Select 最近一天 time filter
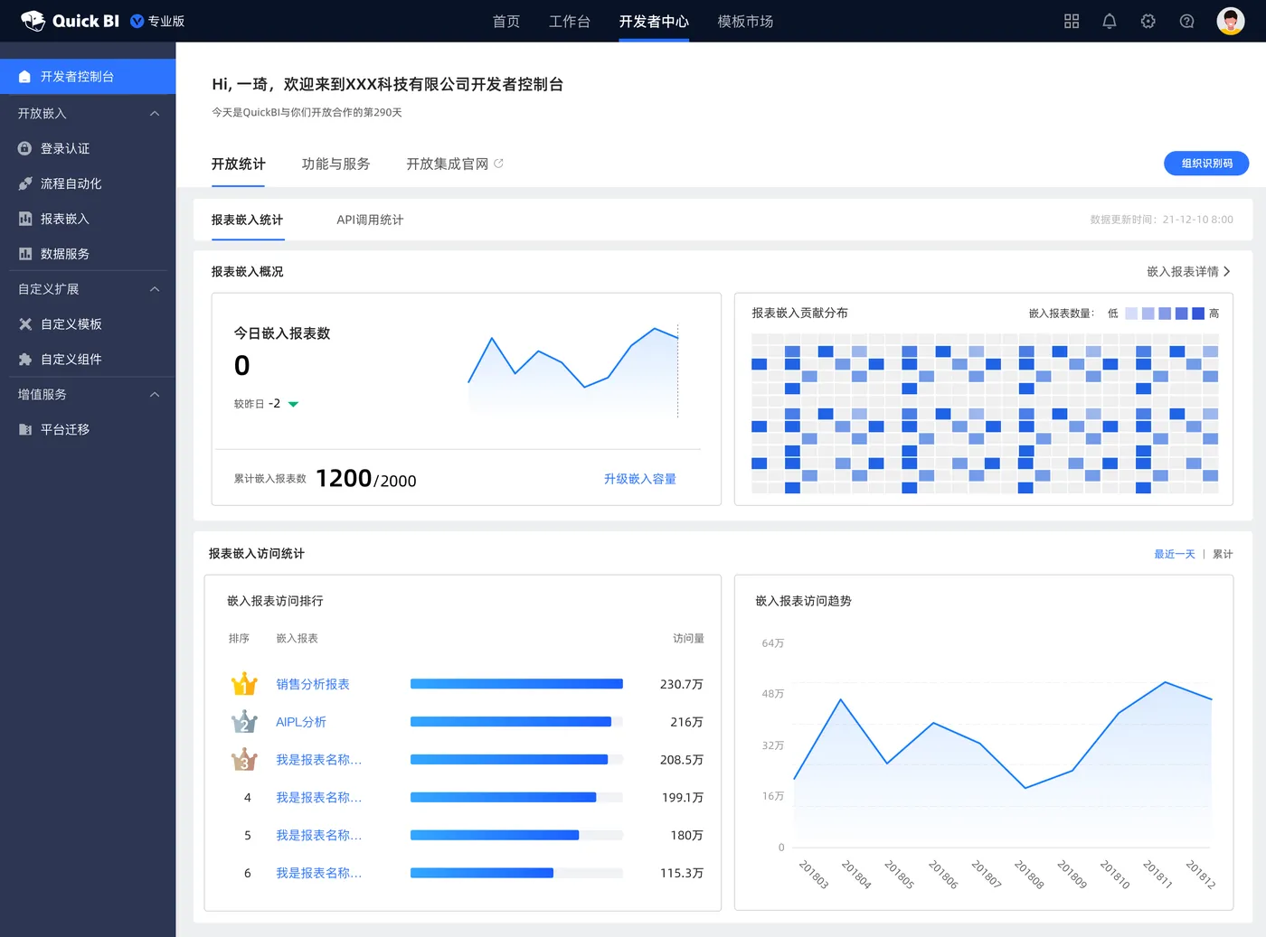 tap(1175, 554)
